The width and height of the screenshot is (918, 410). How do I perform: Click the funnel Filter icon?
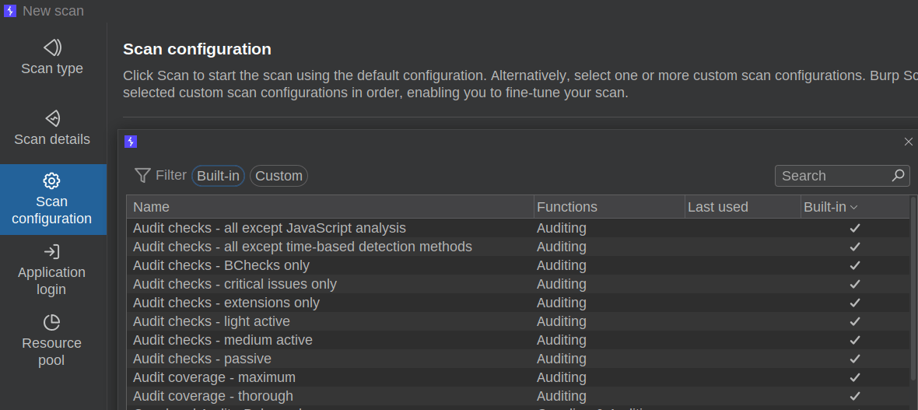click(x=142, y=176)
